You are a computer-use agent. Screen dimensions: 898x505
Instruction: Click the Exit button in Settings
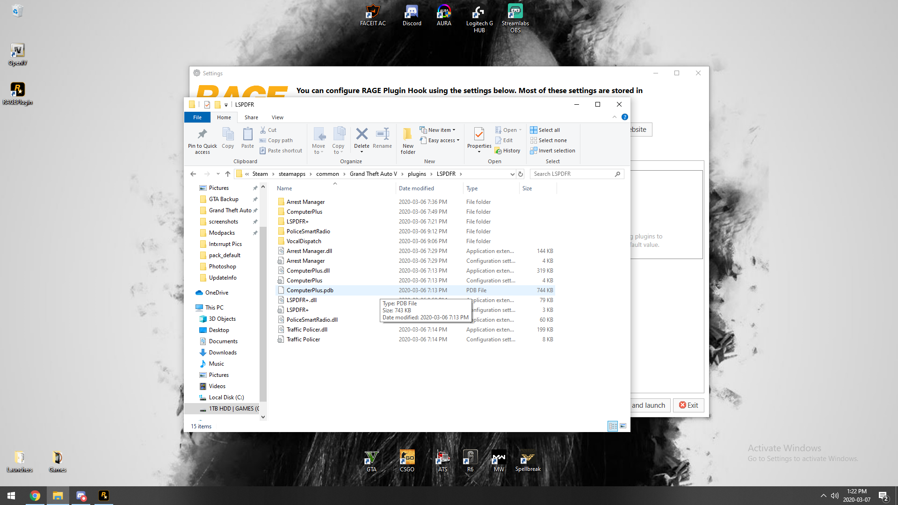tap(688, 405)
